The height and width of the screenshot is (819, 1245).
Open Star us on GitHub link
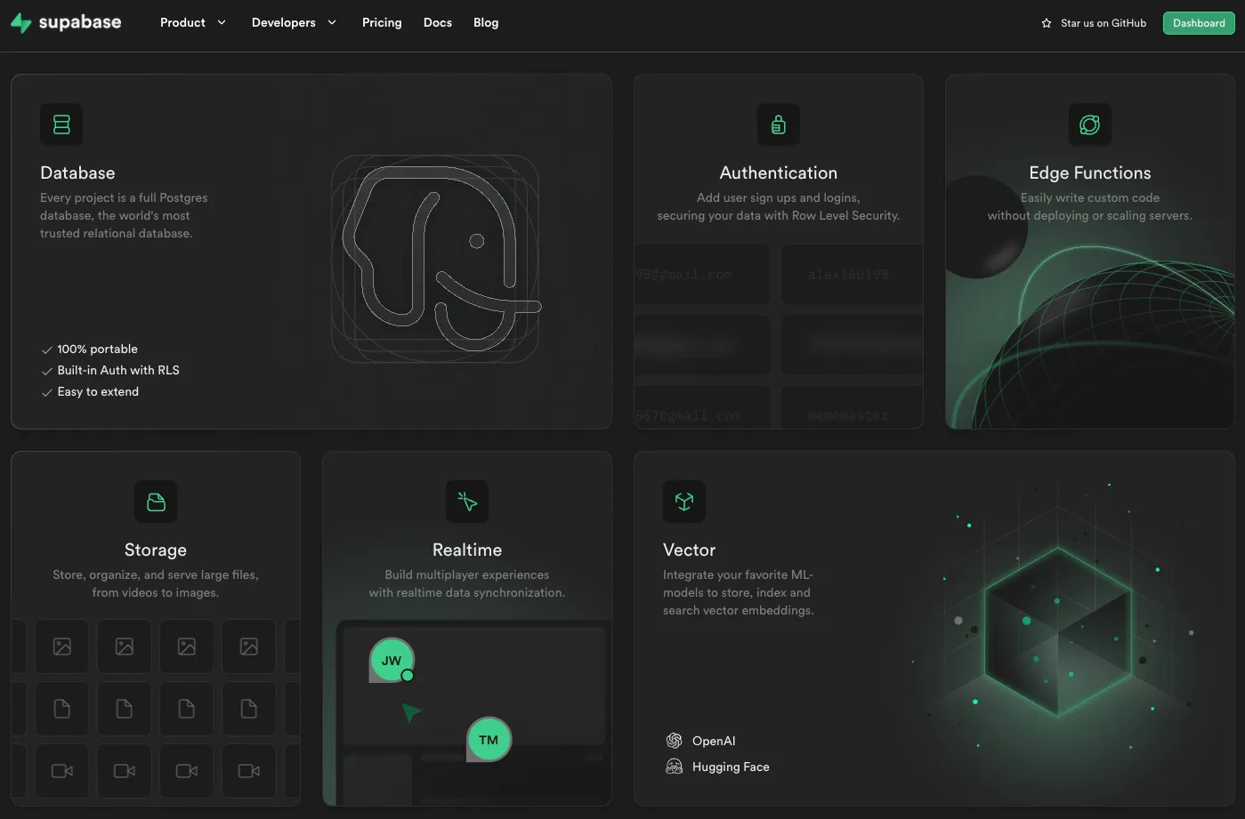(1103, 23)
